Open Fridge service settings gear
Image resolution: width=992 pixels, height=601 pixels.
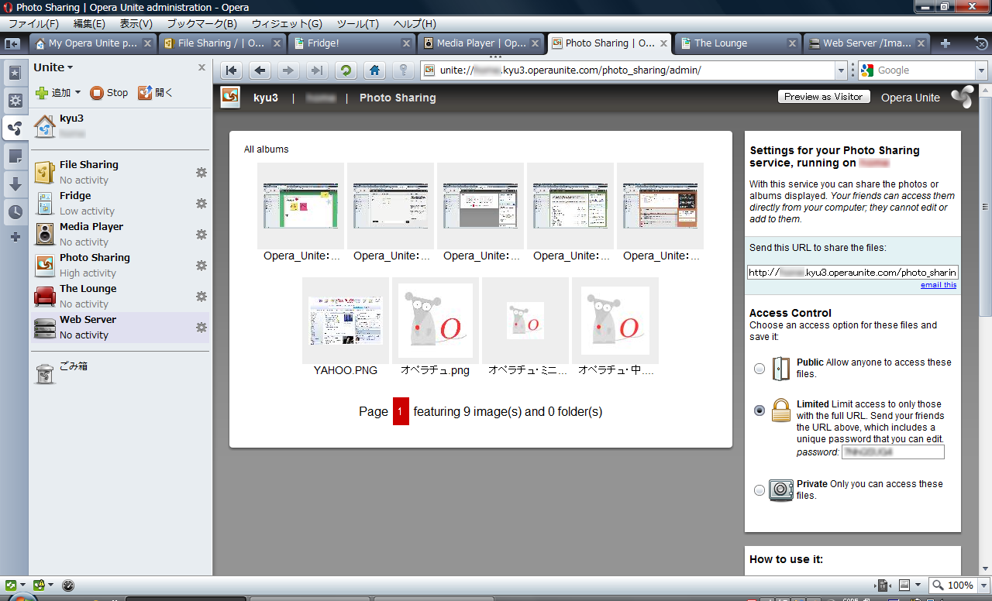[201, 203]
